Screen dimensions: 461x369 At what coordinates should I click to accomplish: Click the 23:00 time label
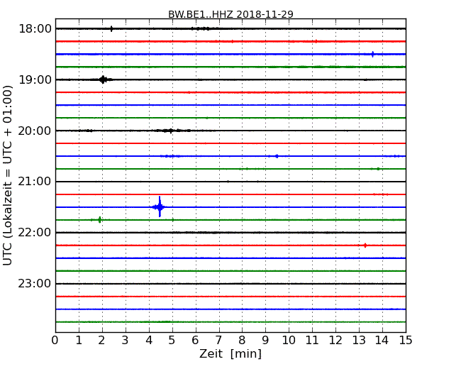click(35, 284)
